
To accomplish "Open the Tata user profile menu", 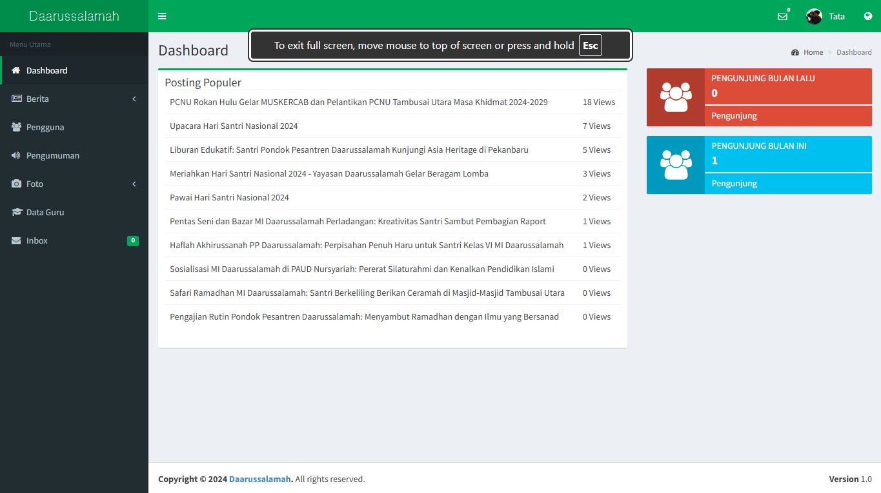I will click(x=826, y=16).
